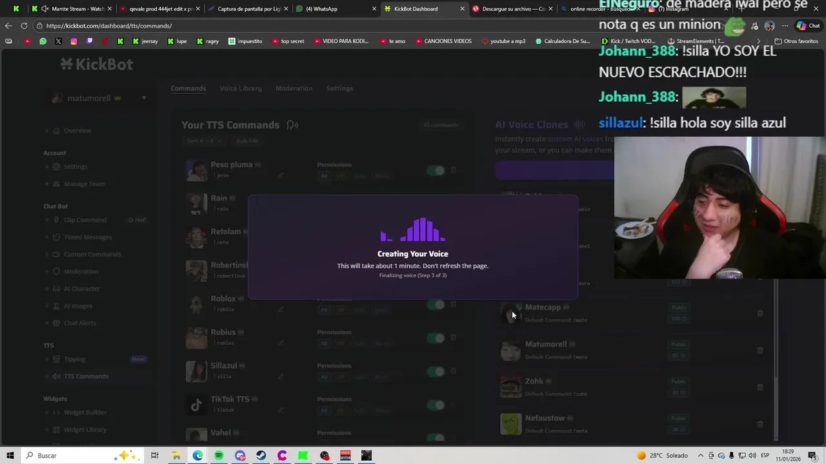Viewport: 826px width, 464px height.
Task: Open Steam from the taskbar
Action: (261, 456)
